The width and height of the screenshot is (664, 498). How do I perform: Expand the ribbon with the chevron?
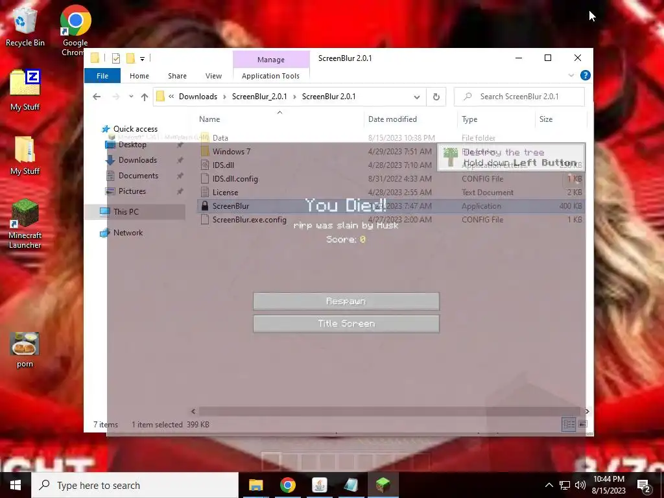(571, 75)
